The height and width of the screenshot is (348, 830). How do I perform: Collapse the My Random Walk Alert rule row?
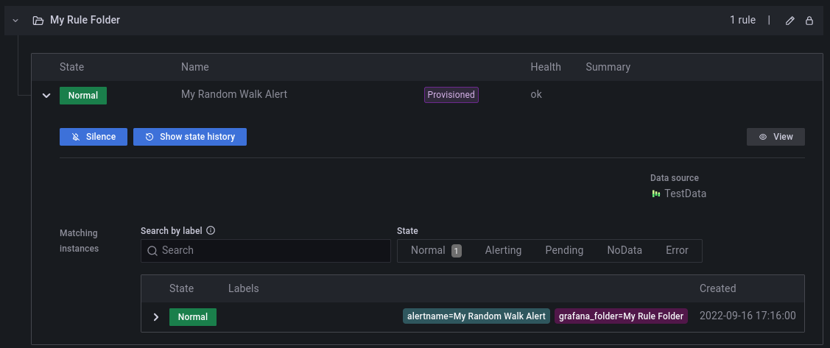(46, 96)
